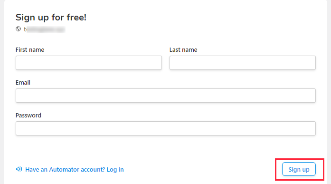Screen dimensions: 331x184
Task: Click the word free! in the heading
Action: [x=76, y=17]
